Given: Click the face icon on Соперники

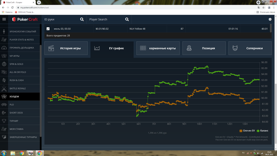Looking at the screenshot, I should coord(235,48).
